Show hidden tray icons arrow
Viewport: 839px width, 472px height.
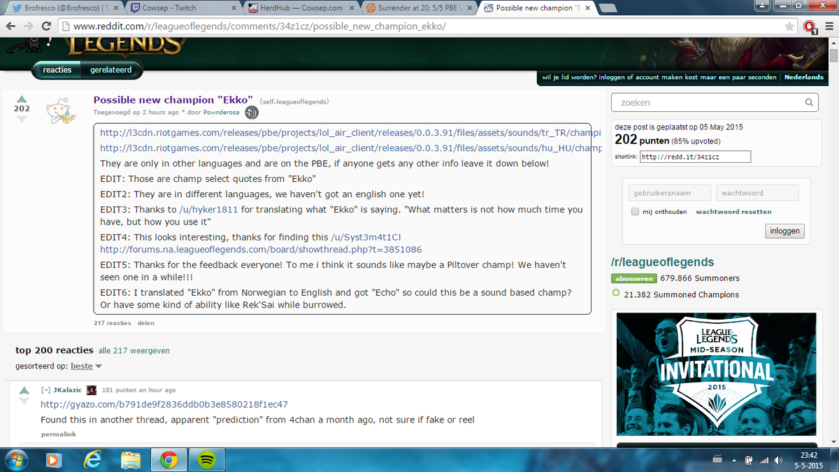coord(736,460)
